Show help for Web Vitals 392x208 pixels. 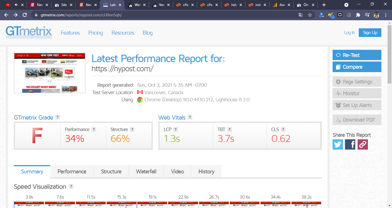190,117
